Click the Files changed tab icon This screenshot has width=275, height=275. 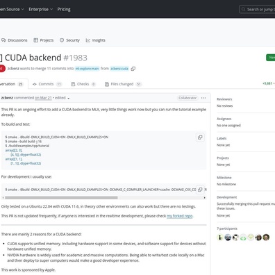pyautogui.click(x=107, y=84)
